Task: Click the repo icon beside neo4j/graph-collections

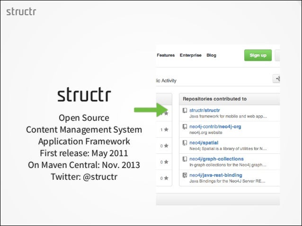Action: (x=185, y=159)
